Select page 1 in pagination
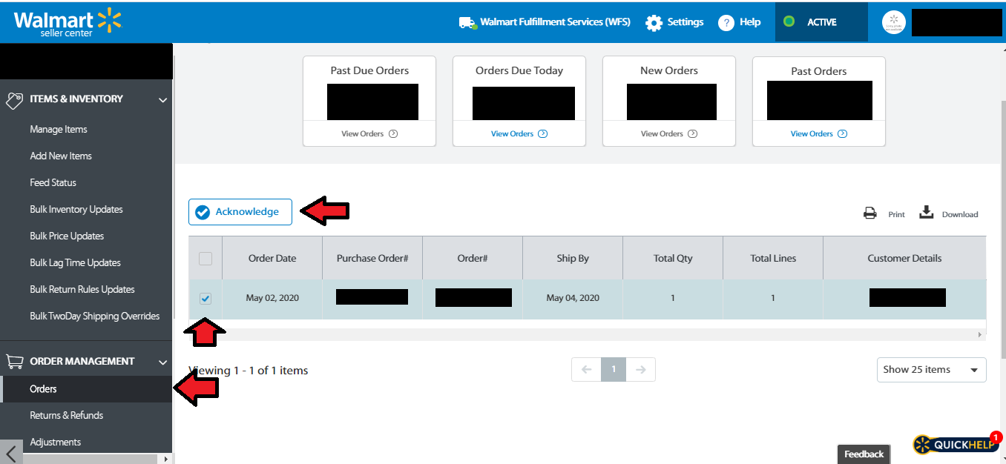The width and height of the screenshot is (1006, 464). 614,369
